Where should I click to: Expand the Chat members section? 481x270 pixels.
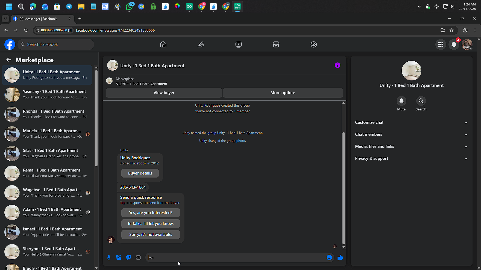tap(412, 134)
